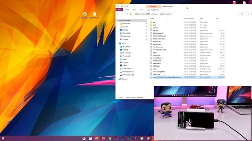This screenshot has height=141, width=252.
Task: Select AdbWinUsbApi.dll file
Action: [x=159, y=36]
